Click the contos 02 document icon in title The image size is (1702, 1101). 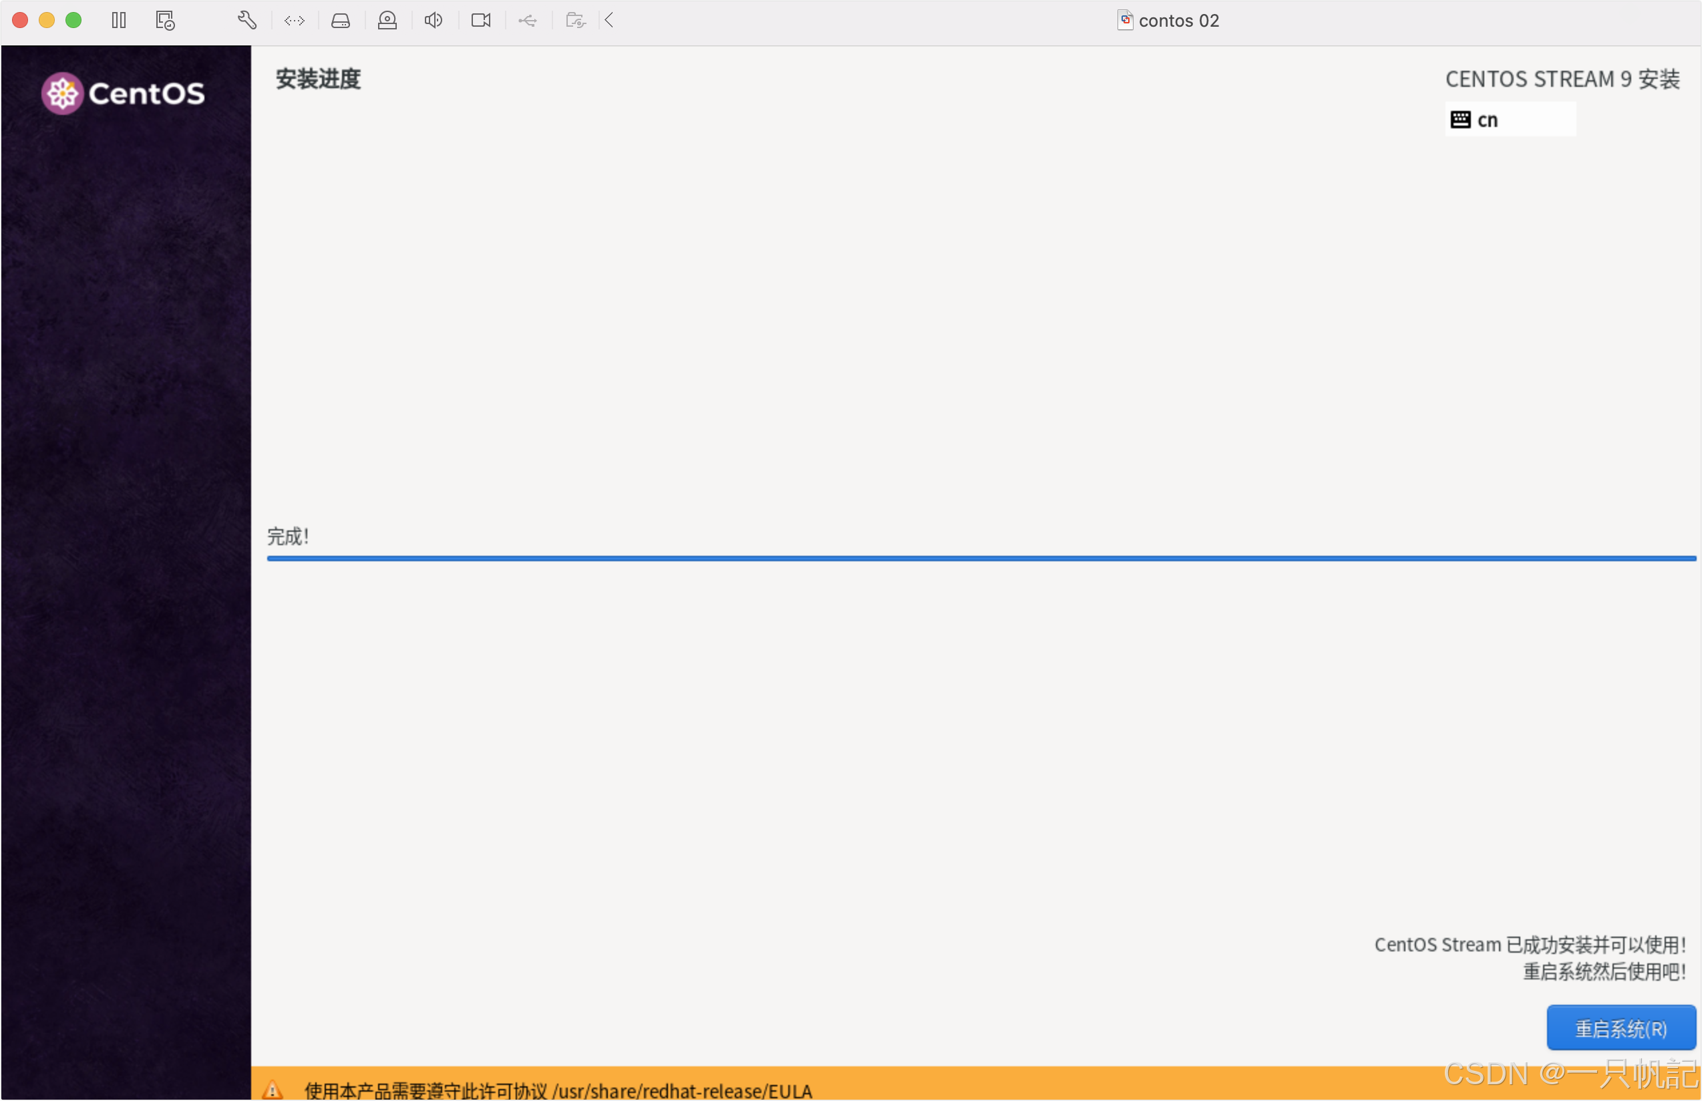pos(1125,20)
